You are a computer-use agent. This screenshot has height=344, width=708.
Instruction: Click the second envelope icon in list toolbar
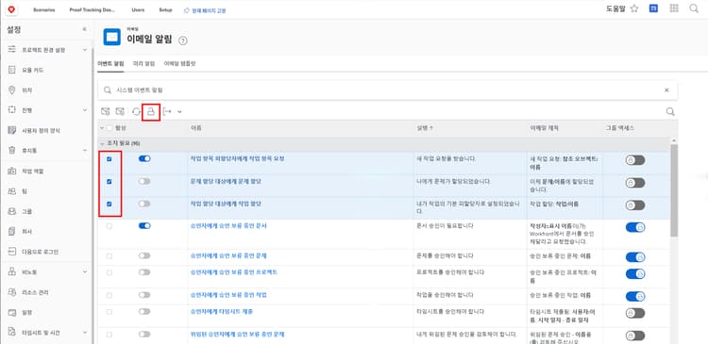(x=120, y=111)
